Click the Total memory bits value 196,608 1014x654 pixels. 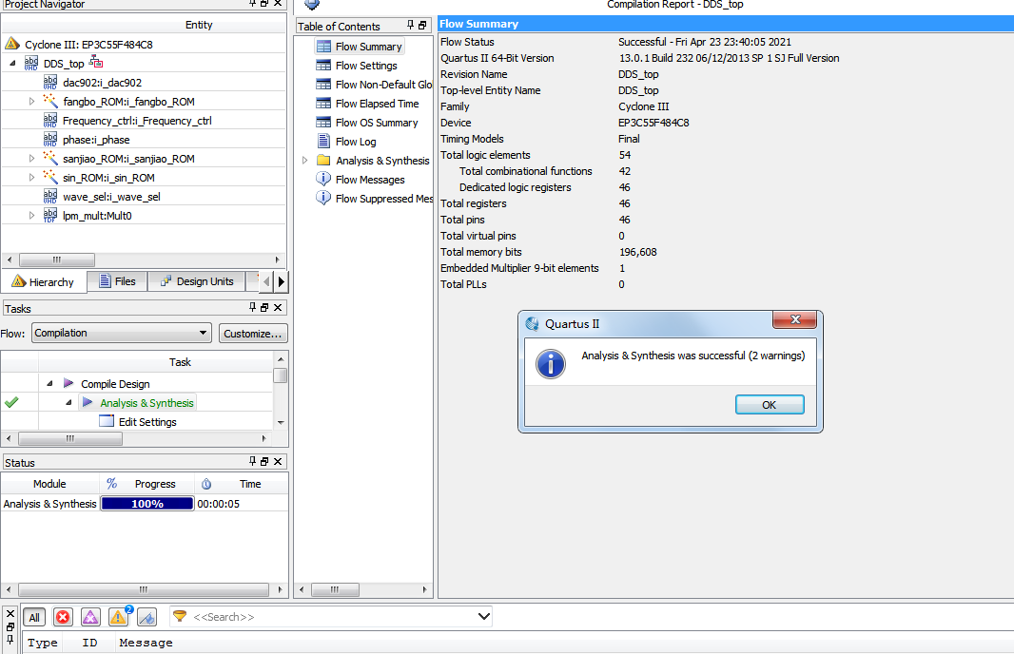click(637, 252)
